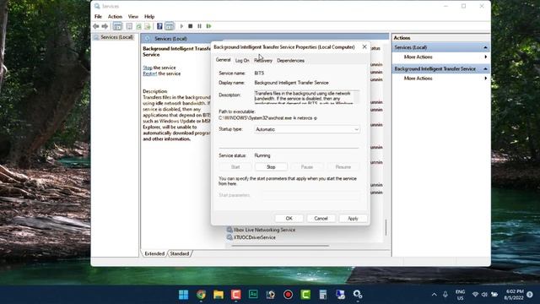Click the green Refresh toolbar icon
The image size is (540, 304).
click(138, 26)
